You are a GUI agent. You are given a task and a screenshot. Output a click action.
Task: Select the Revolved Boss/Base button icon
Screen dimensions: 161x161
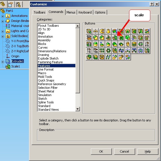point(95,31)
